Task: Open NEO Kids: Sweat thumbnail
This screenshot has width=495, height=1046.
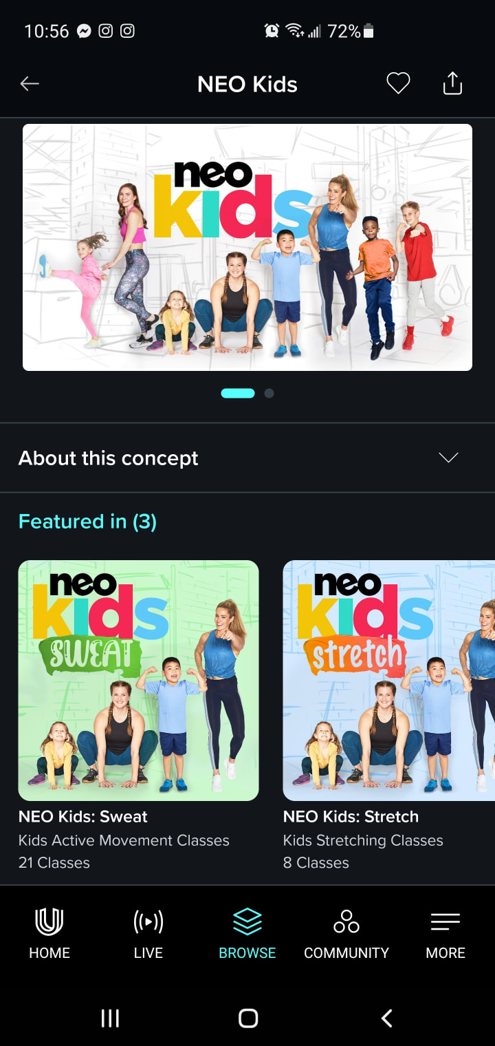Action: coord(138,681)
